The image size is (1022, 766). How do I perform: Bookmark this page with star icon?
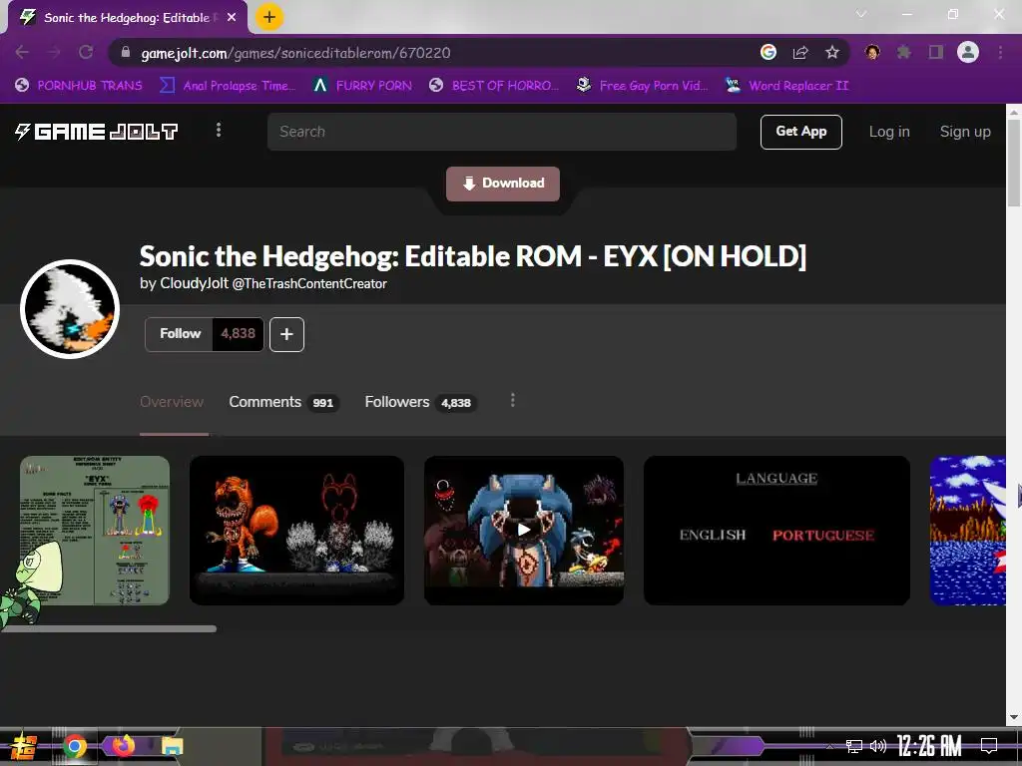[x=832, y=52]
